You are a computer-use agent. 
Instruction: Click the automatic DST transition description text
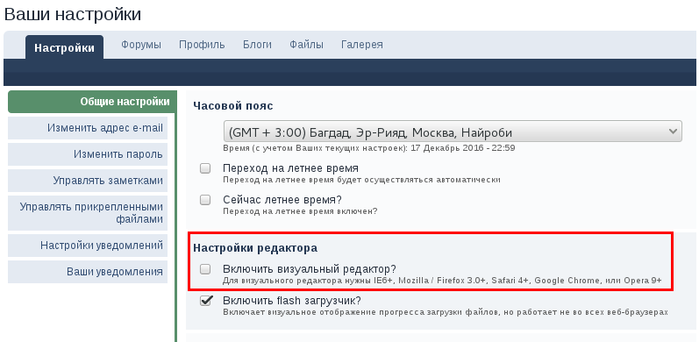click(x=361, y=180)
